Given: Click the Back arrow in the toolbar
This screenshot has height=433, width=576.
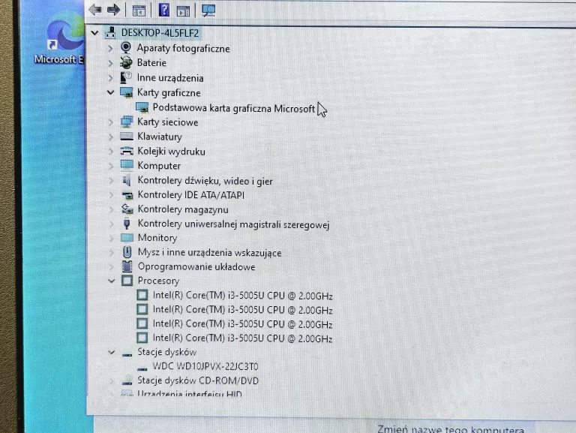Looking at the screenshot, I should 95,10.
